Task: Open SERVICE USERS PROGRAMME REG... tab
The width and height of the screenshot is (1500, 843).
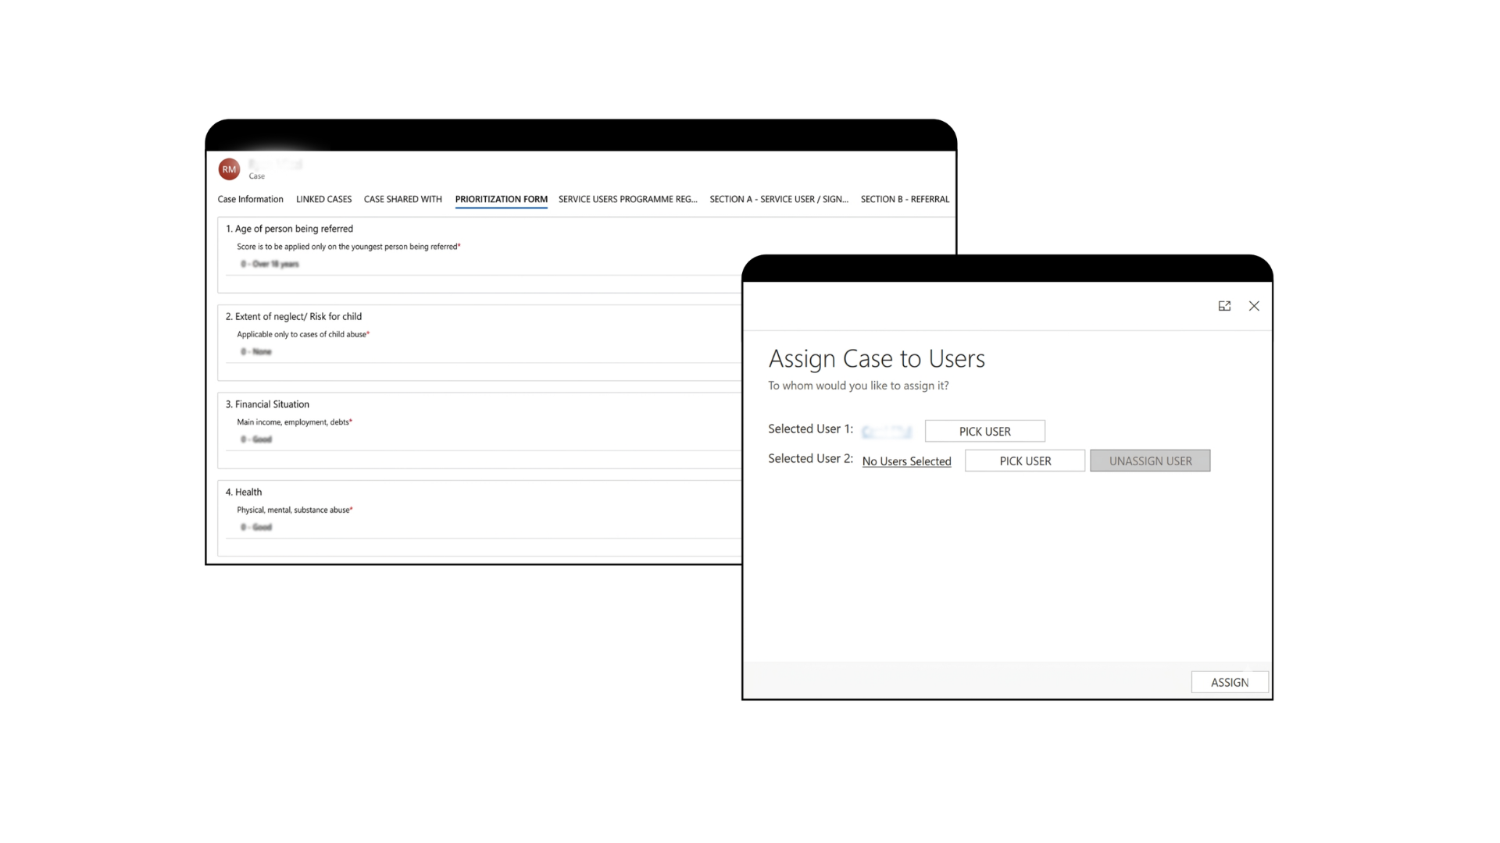Action: coord(627,199)
